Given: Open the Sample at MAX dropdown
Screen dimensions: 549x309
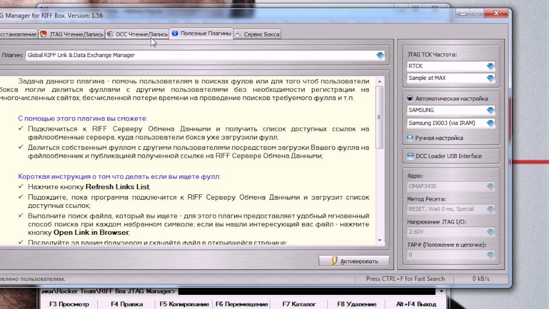Looking at the screenshot, I should [x=490, y=78].
